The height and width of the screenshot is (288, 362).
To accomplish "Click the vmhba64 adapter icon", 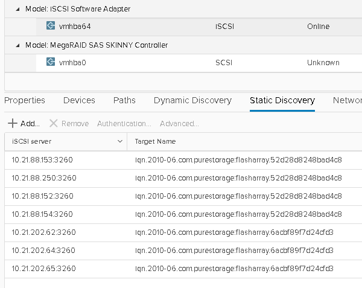I will pyautogui.click(x=51, y=25).
